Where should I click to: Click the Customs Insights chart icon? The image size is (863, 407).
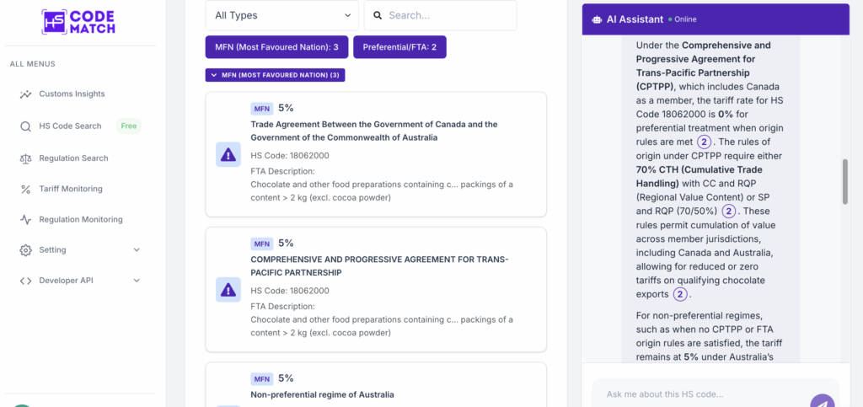[25, 94]
